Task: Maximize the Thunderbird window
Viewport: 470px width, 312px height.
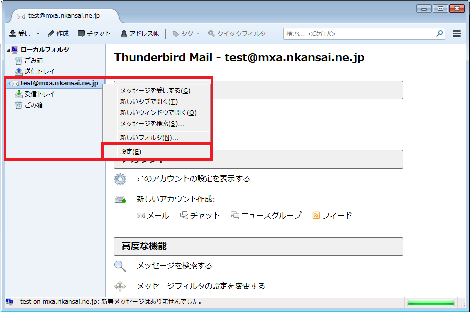Action: pyautogui.click(x=440, y=9)
